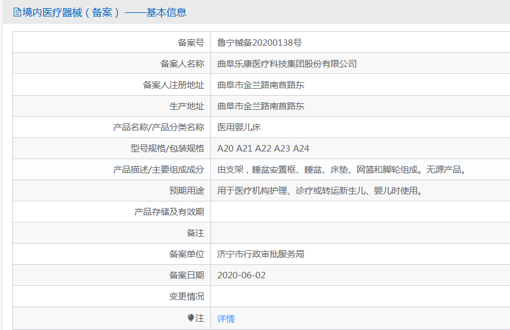Click the 备案人注册地址 label
The width and height of the screenshot is (510, 330).
tap(173, 85)
